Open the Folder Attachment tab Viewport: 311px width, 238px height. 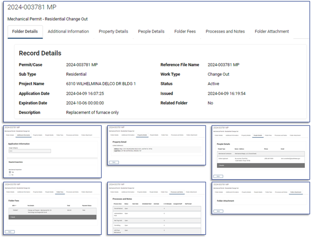[x=271, y=31]
